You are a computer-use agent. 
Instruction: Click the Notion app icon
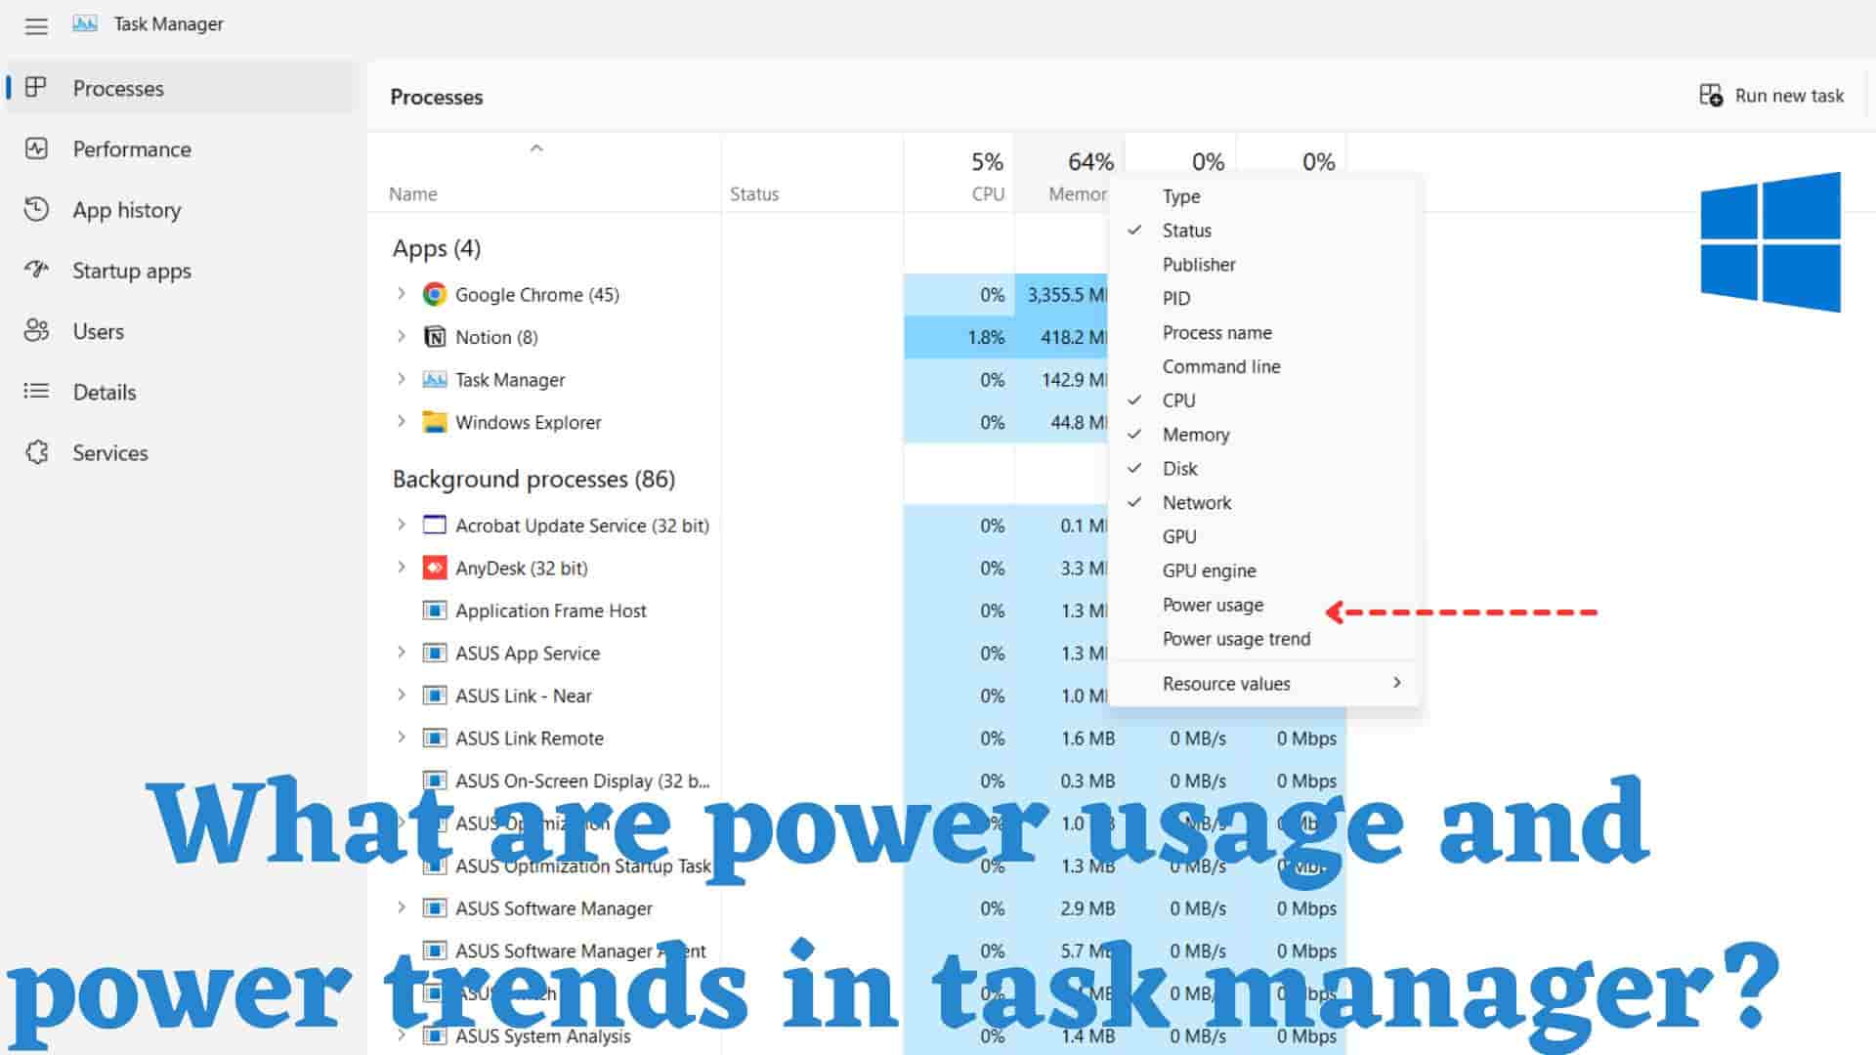(x=435, y=337)
